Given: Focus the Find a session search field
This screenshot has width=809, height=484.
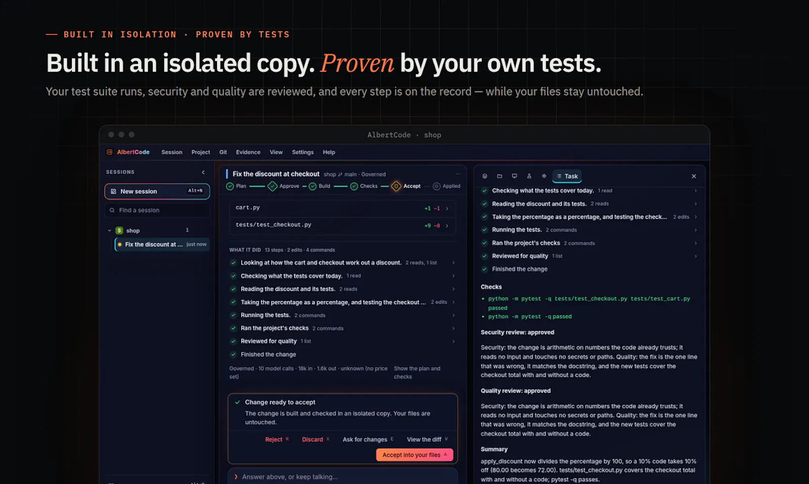Looking at the screenshot, I should pyautogui.click(x=157, y=210).
